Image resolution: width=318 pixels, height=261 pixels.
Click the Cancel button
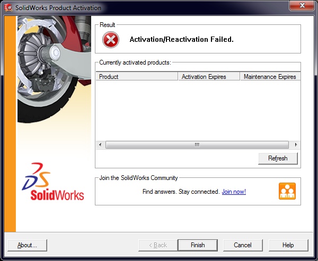pyautogui.click(x=243, y=245)
